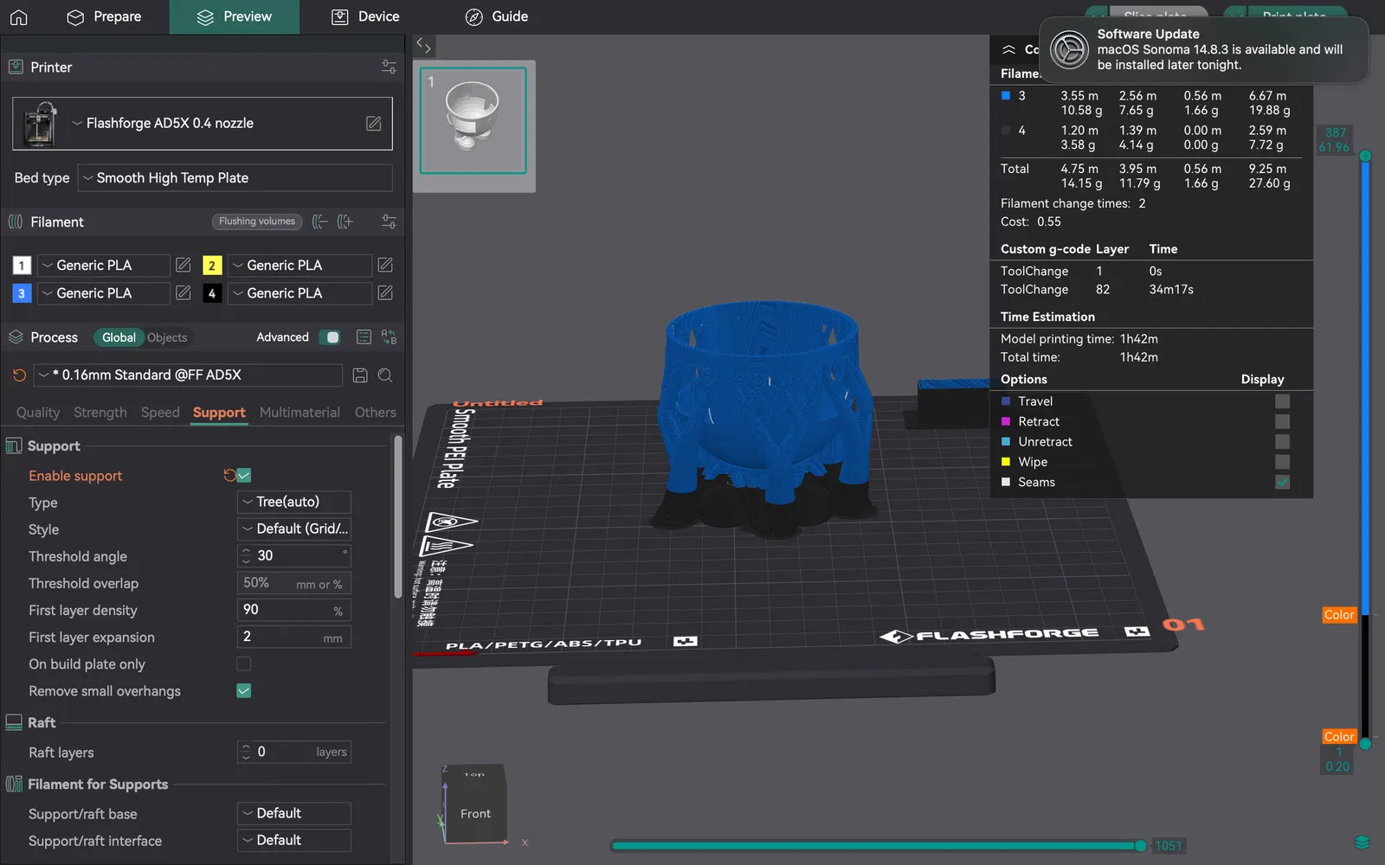Viewport: 1385px width, 865px height.
Task: Reset Enable support to default
Action: [229, 475]
